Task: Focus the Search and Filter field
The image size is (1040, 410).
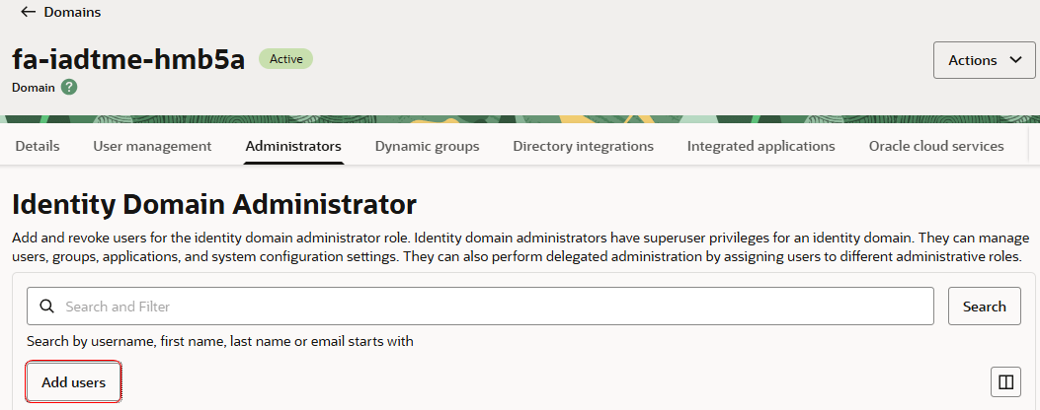Action: click(494, 307)
